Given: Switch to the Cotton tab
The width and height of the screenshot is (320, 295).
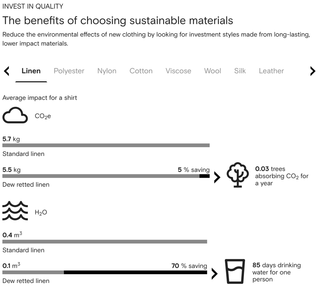Looking at the screenshot, I should [x=141, y=71].
